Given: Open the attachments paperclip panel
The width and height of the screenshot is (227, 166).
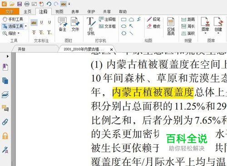Looking at the screenshot, I should (5, 122).
